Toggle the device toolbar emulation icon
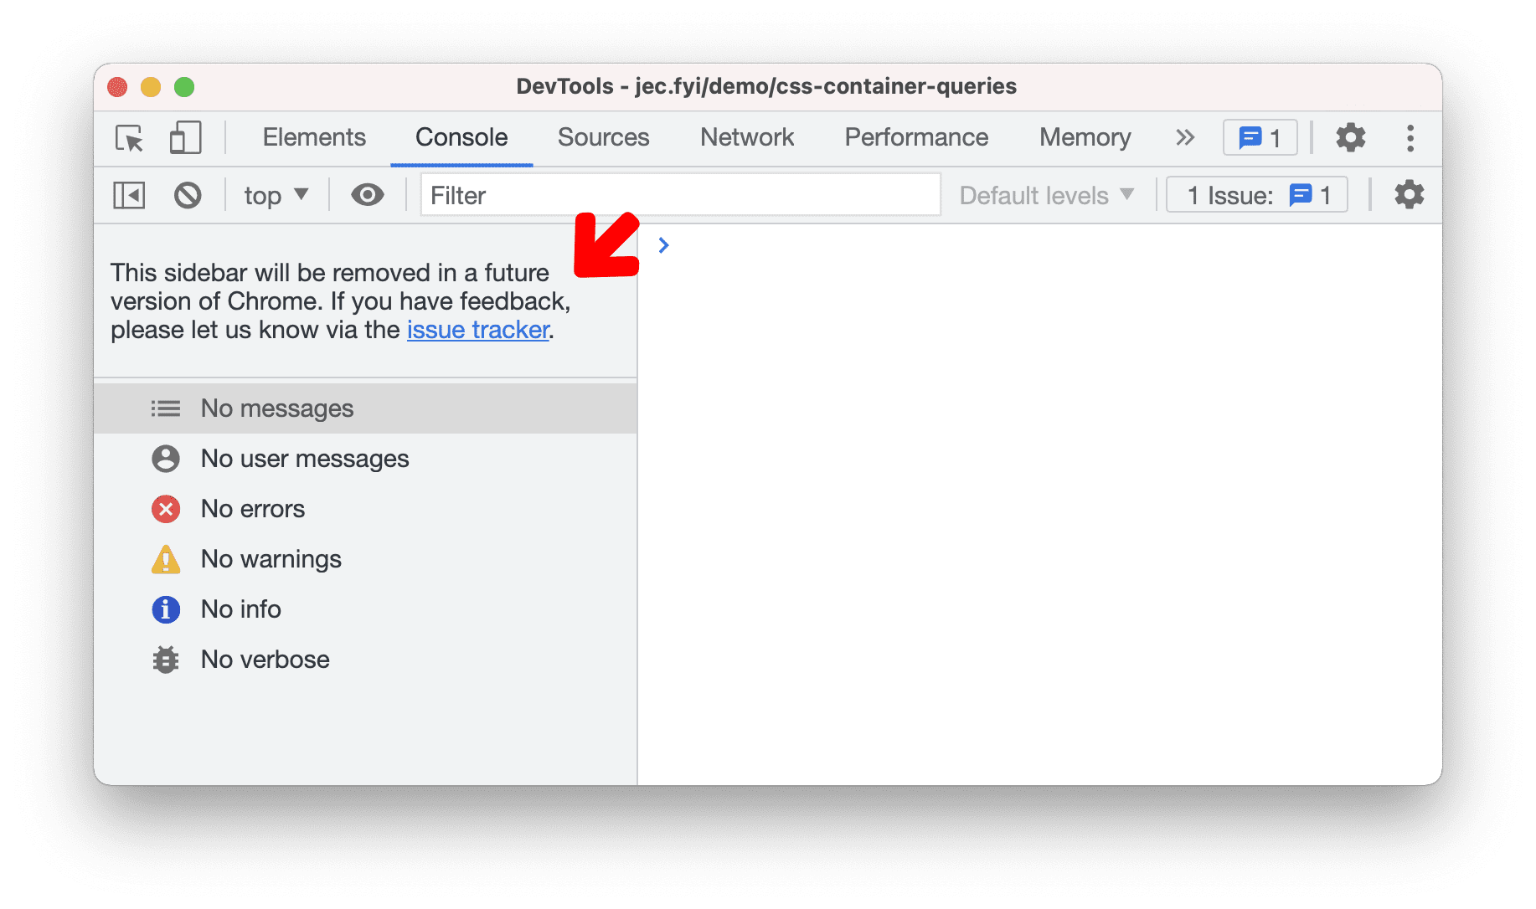Viewport: 1536px width, 909px height. (184, 138)
